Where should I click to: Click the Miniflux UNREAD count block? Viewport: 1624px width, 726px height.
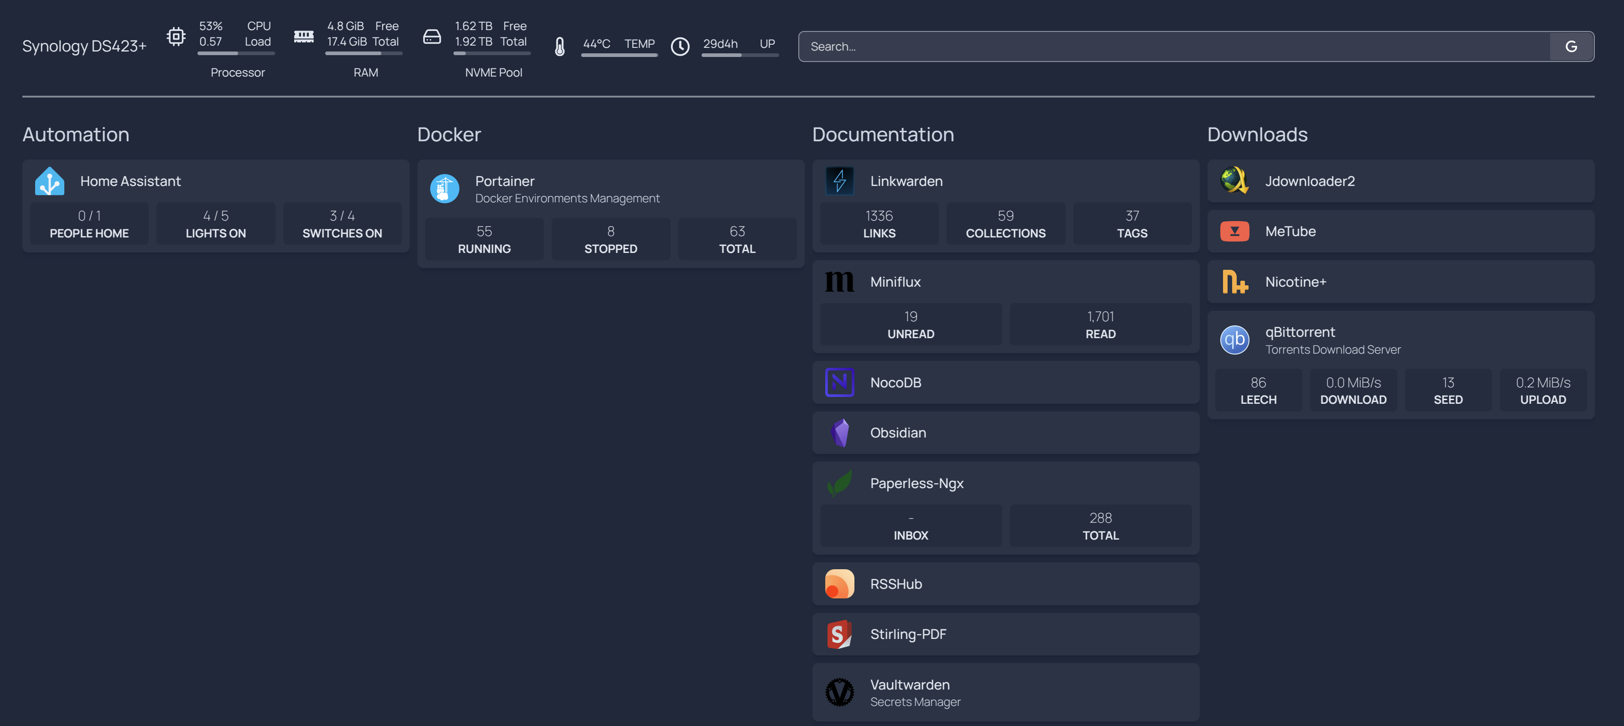click(911, 324)
